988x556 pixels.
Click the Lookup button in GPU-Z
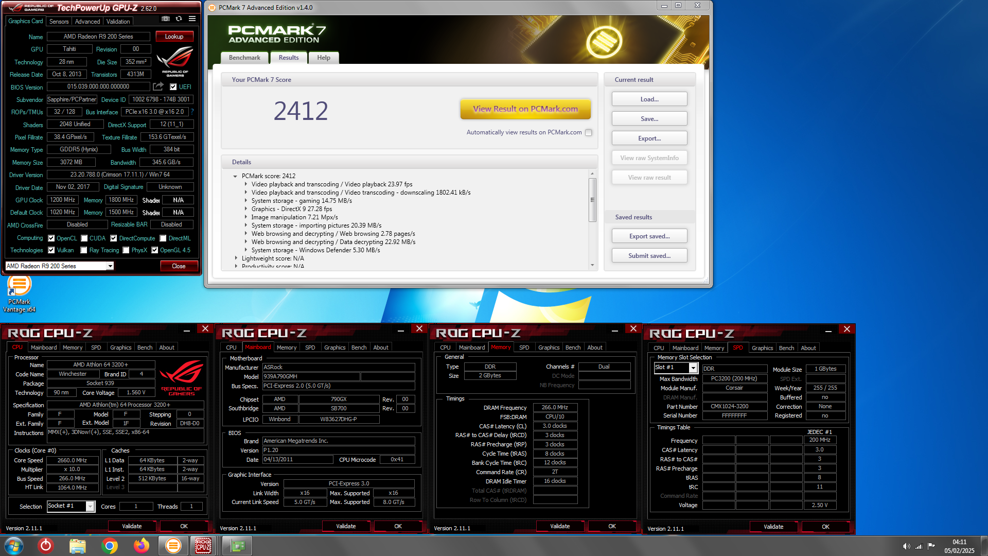tap(174, 37)
